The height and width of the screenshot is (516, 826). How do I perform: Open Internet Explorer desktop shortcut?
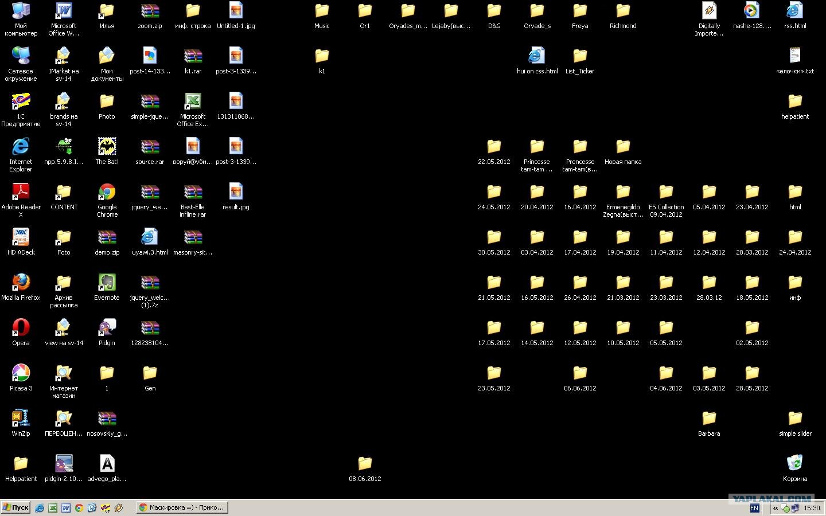[21, 155]
